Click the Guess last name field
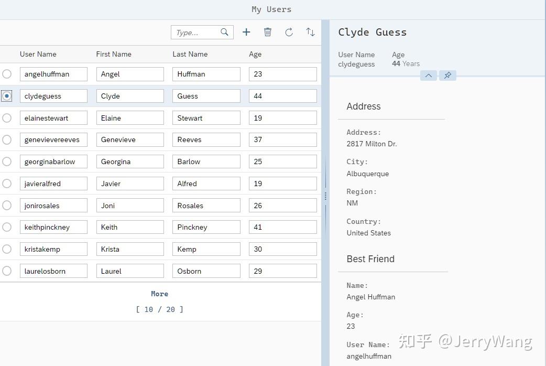Image resolution: width=546 pixels, height=366 pixels. 206,95
